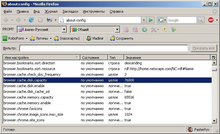Click the Google search engine icon

click(161, 20)
